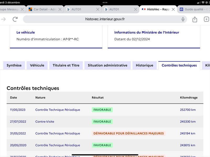Click the date 27/07/2022
The width and height of the screenshot is (210, 157).
pos(18,122)
